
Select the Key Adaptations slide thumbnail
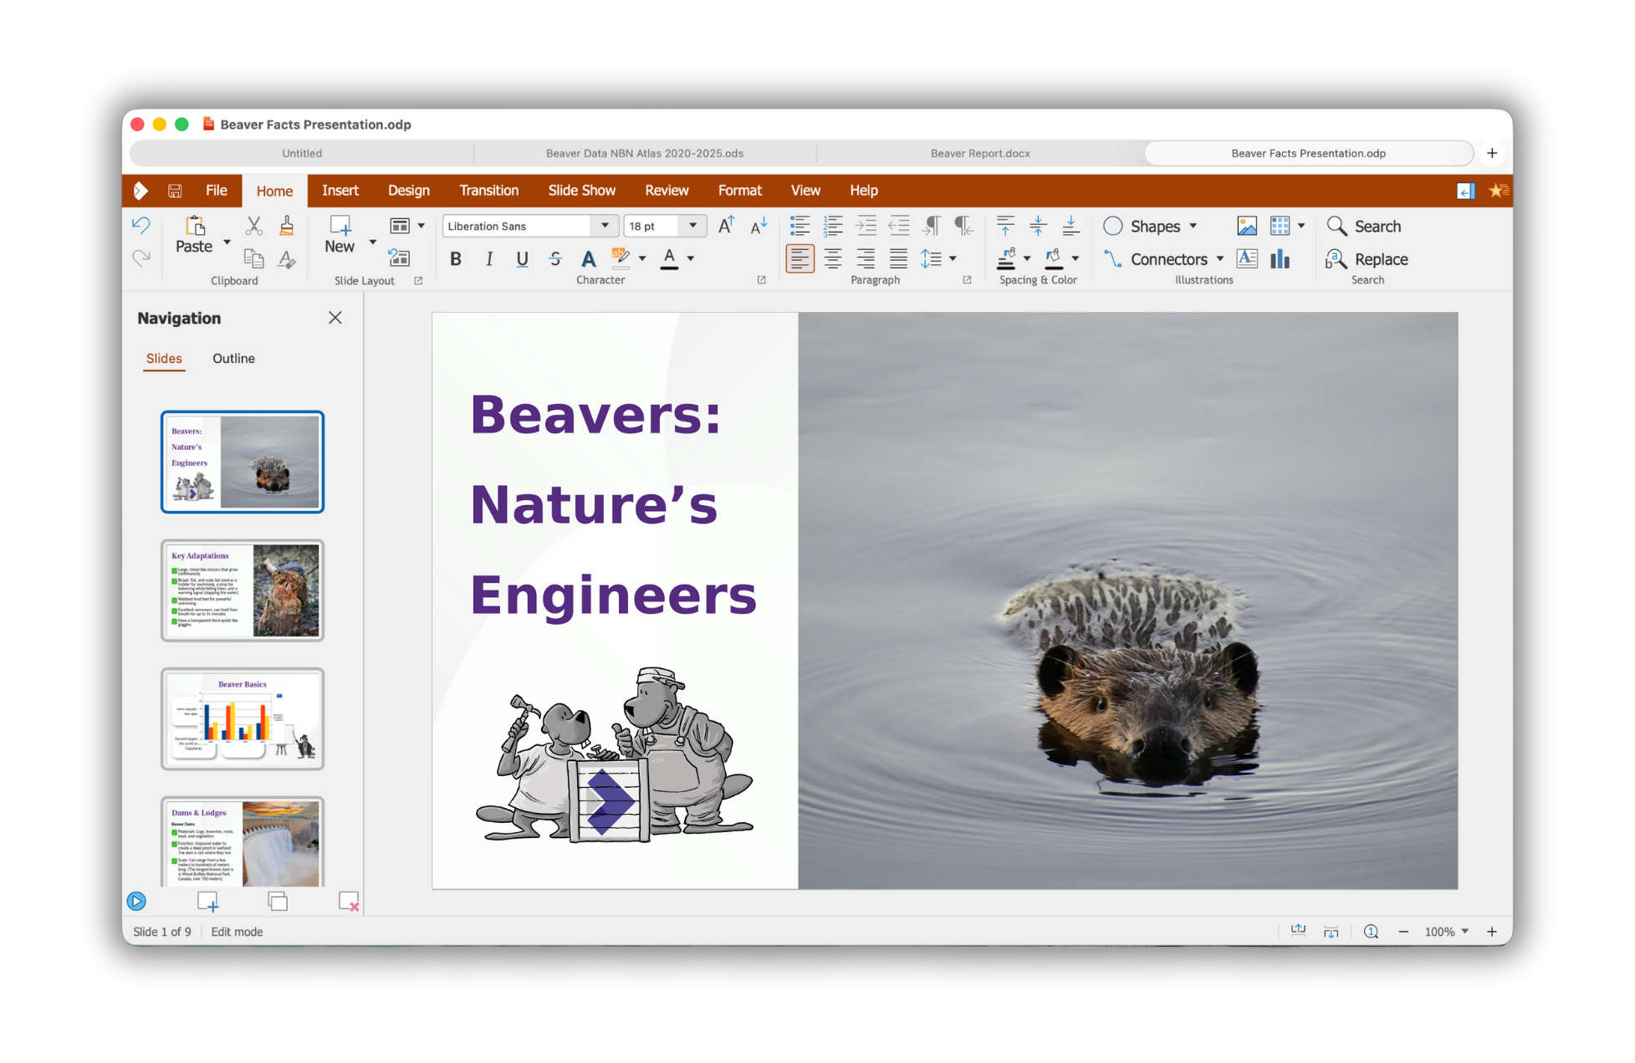pos(243,590)
